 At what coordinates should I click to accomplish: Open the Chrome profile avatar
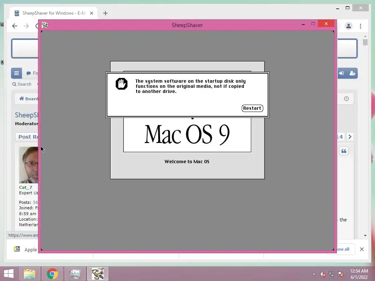click(349, 26)
